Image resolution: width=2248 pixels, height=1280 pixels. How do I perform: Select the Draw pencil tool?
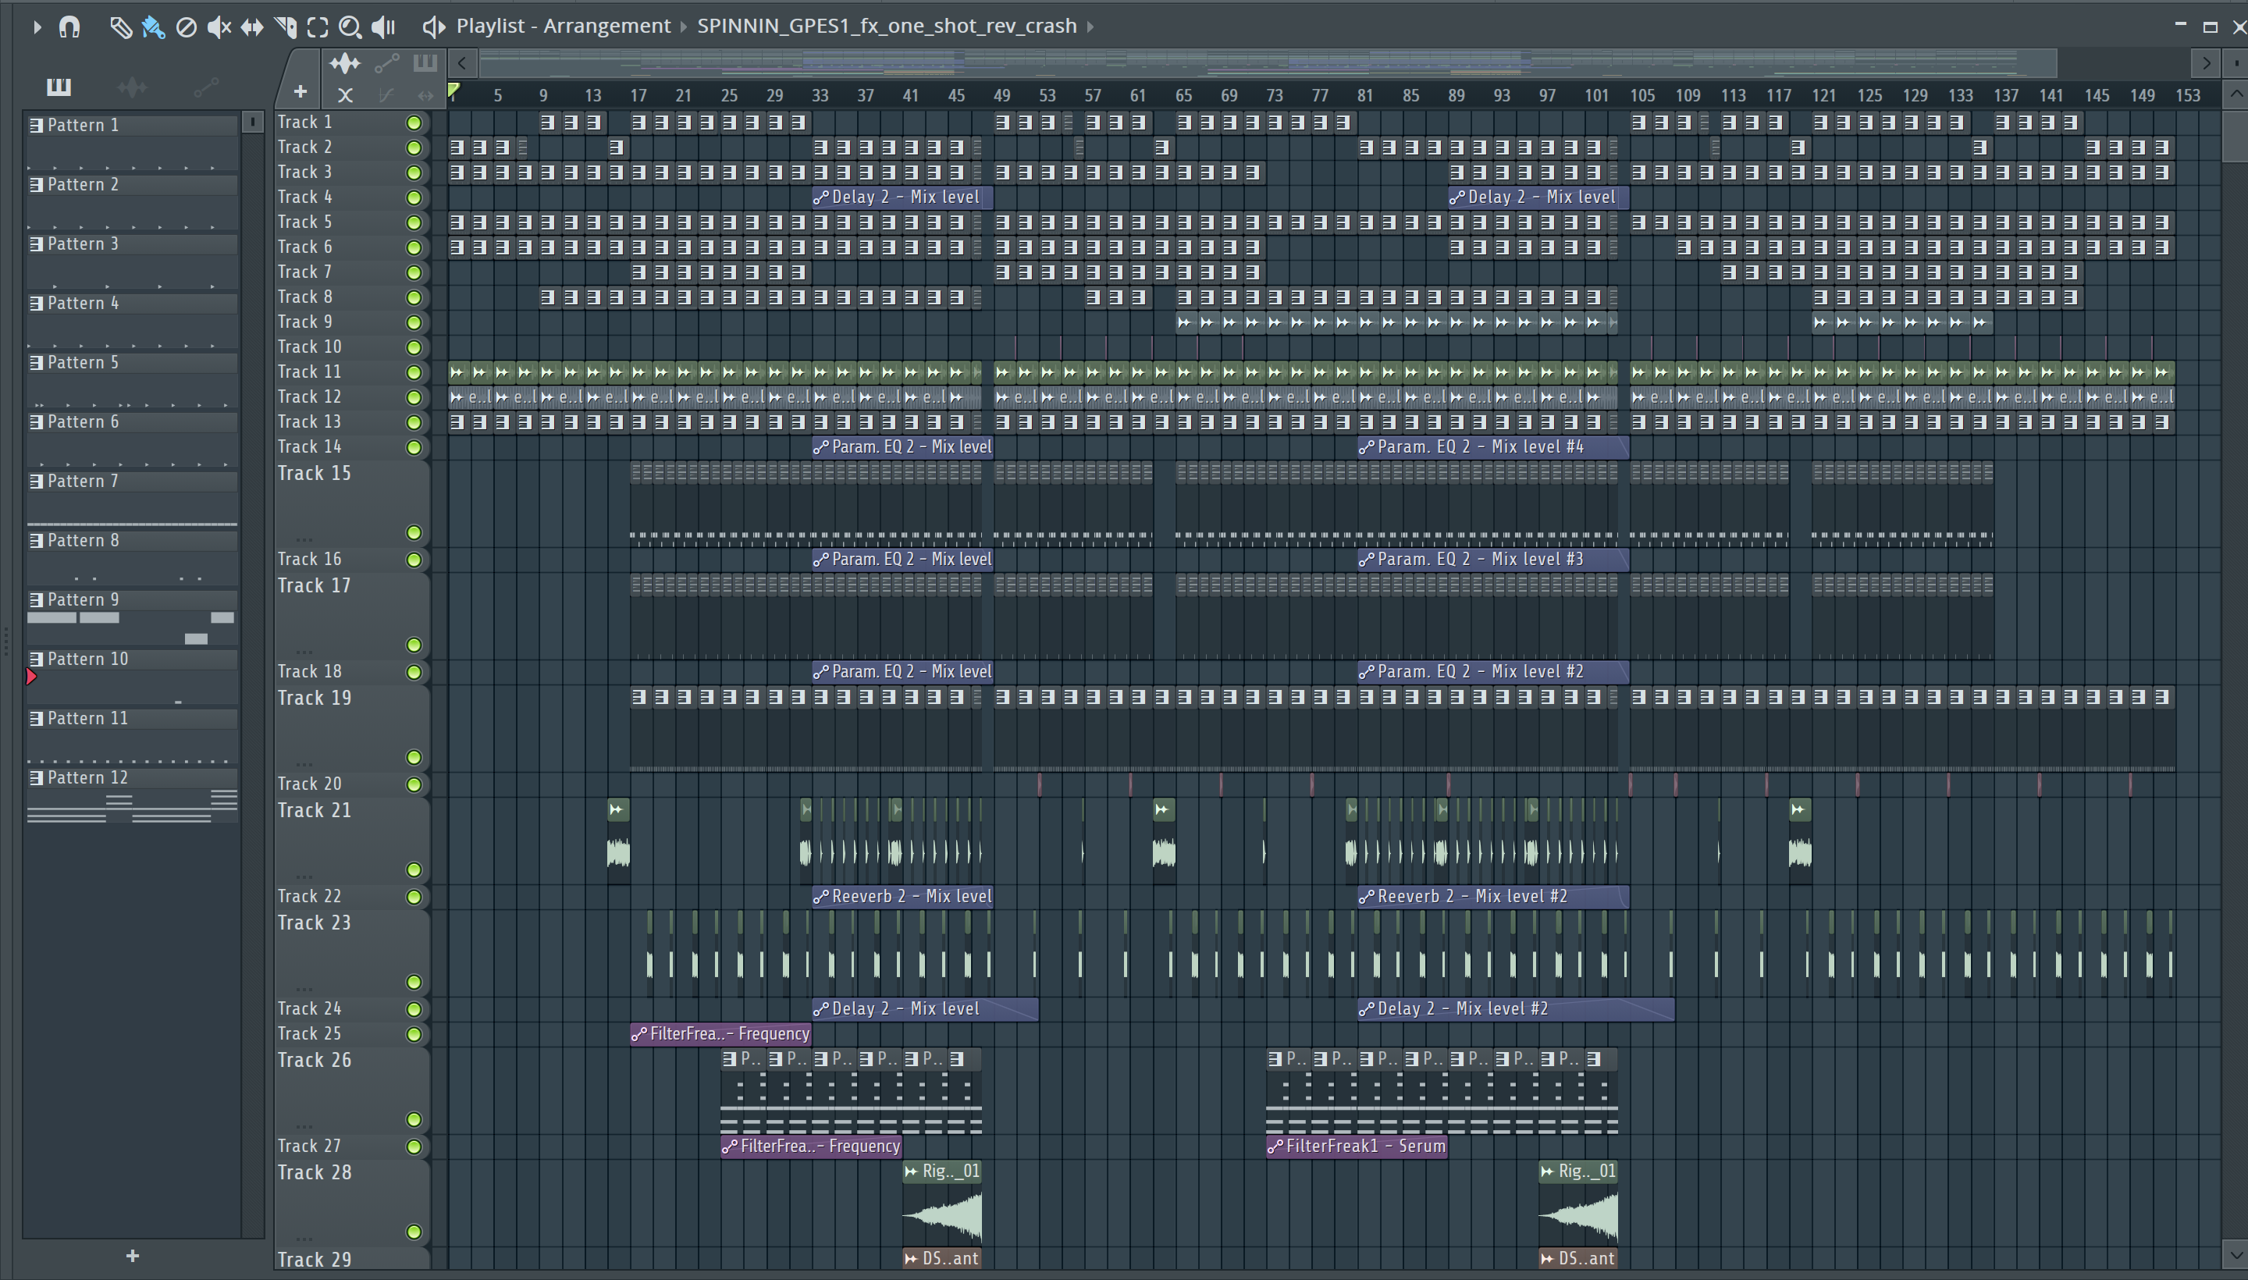coord(120,27)
